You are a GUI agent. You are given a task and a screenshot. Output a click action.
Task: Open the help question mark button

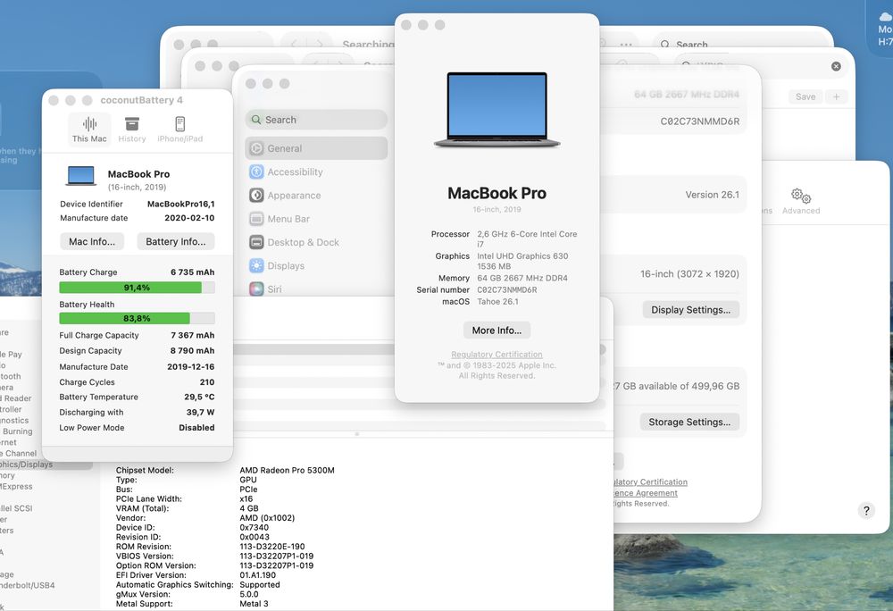866,510
